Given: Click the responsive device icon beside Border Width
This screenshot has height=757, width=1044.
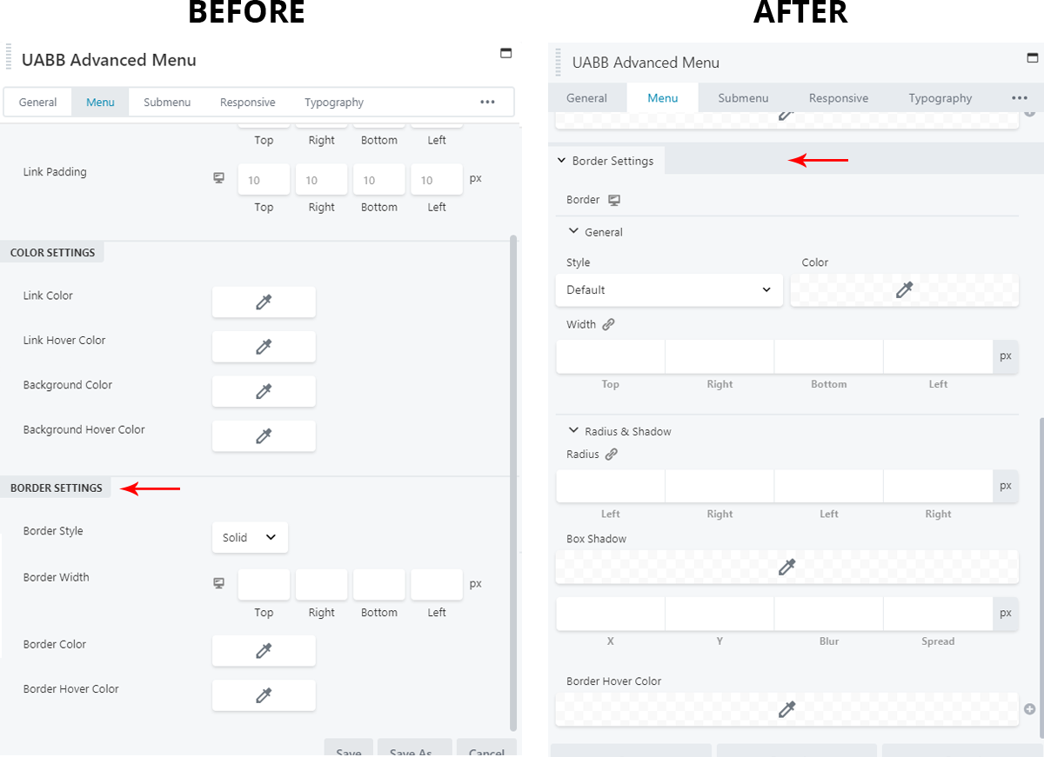Looking at the screenshot, I should click(219, 583).
